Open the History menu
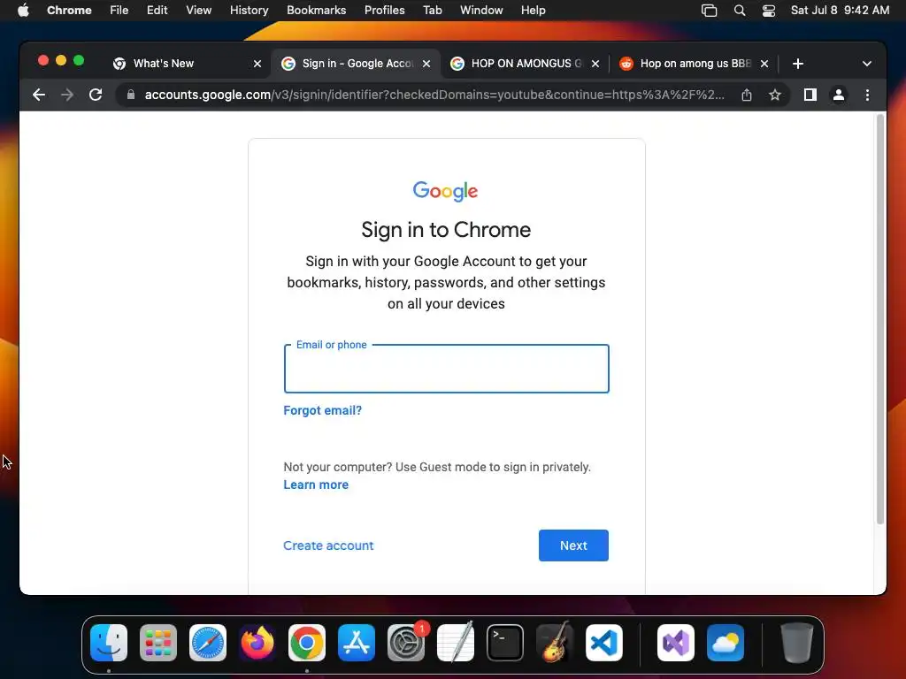Viewport: 906px width, 679px height. [249, 11]
